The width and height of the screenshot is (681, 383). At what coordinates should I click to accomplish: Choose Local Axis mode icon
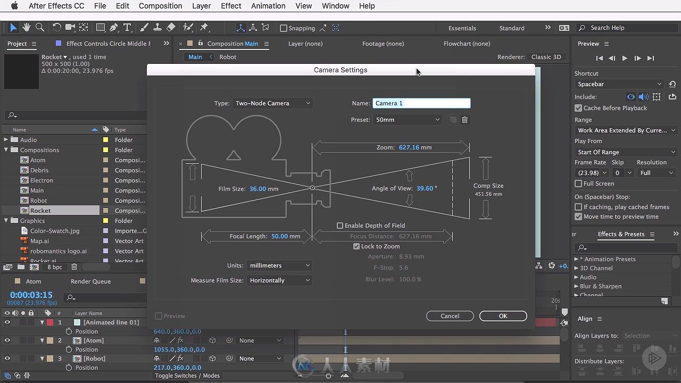point(240,28)
